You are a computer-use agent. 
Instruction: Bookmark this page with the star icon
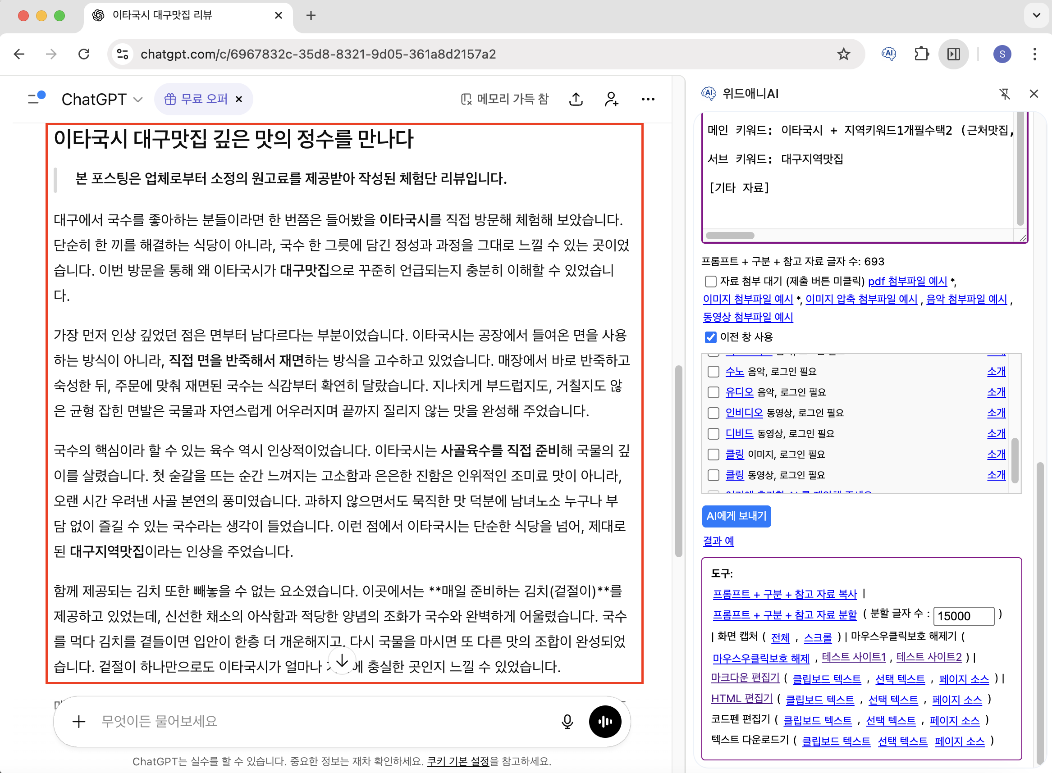click(x=844, y=54)
